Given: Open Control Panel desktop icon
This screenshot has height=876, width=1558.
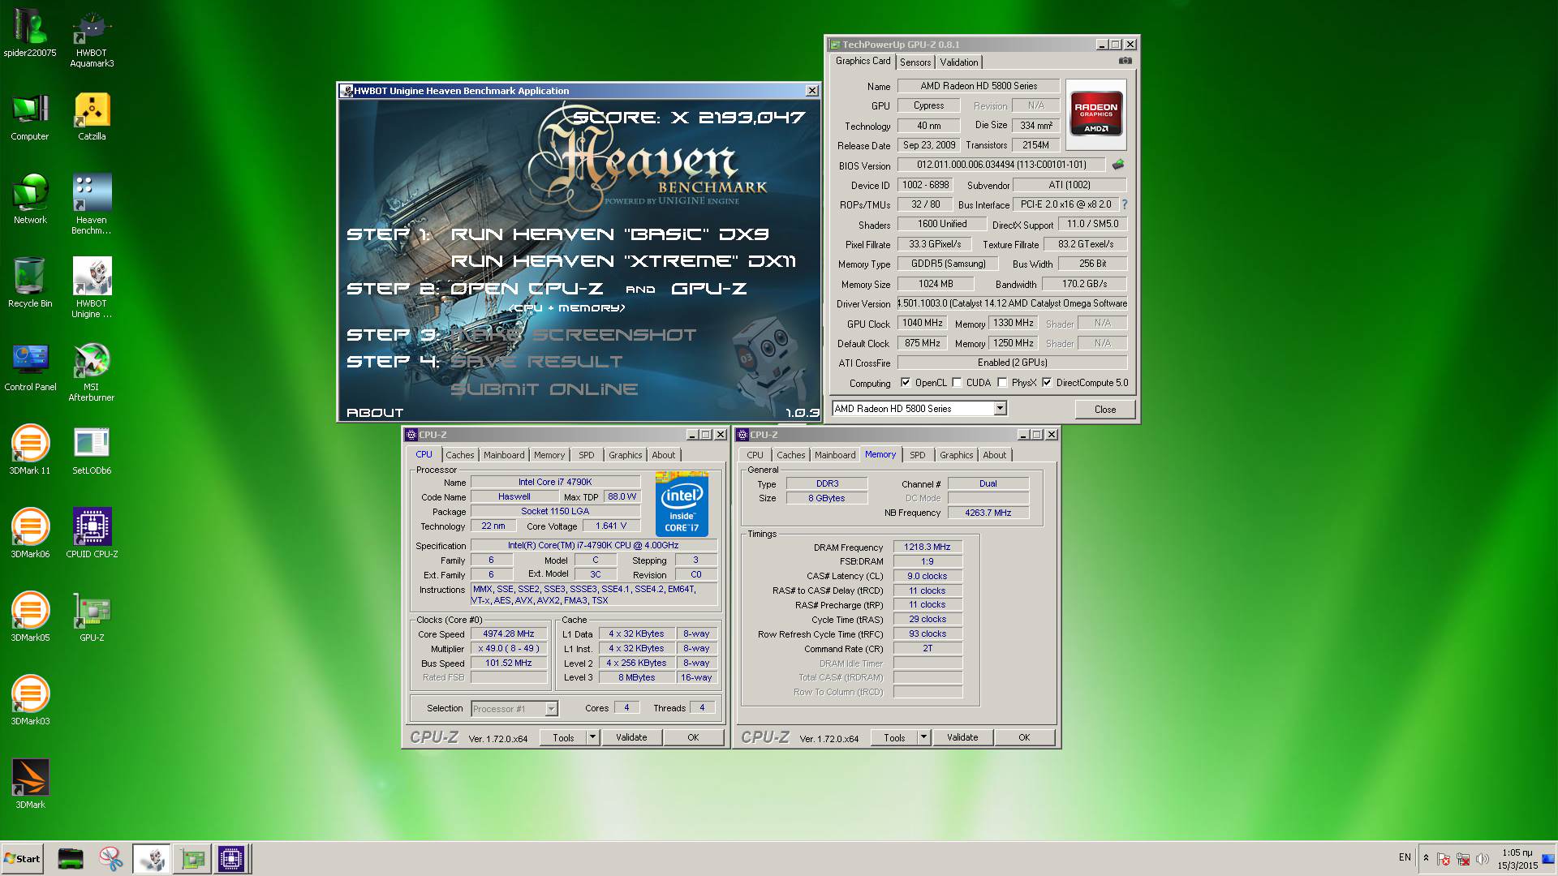Looking at the screenshot, I should pos(30,367).
